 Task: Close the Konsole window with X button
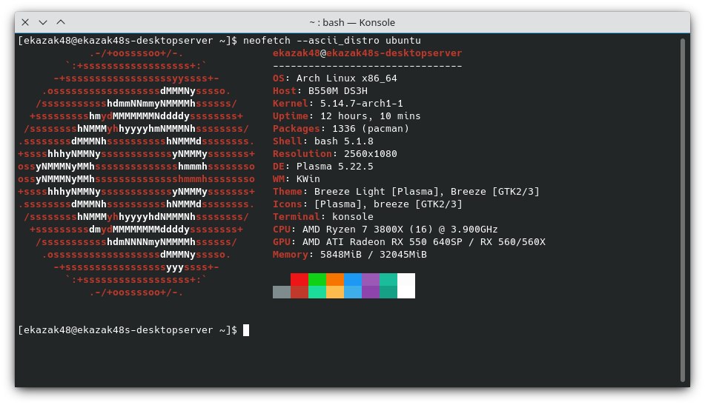pos(25,22)
